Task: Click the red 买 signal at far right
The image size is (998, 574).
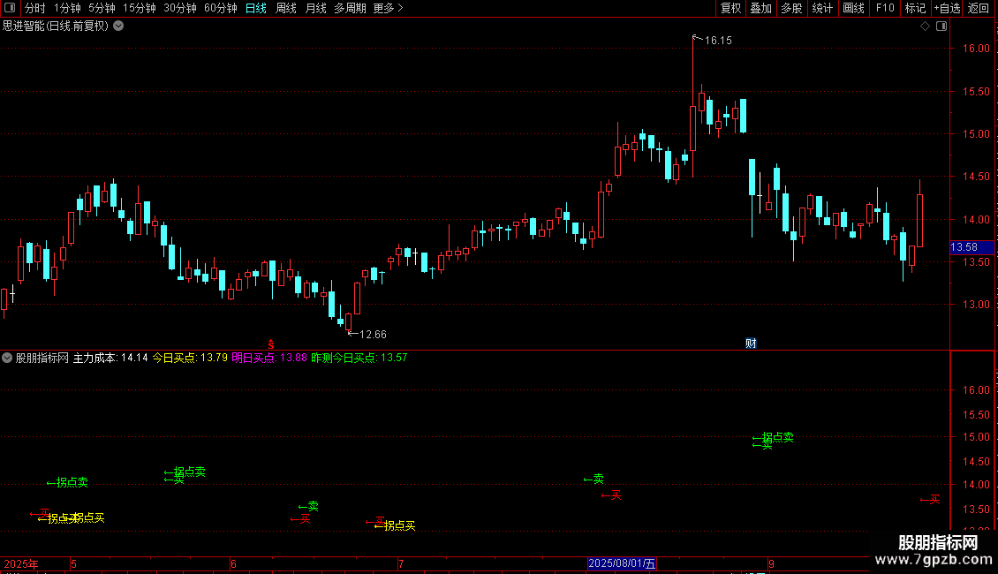Action: click(x=930, y=500)
